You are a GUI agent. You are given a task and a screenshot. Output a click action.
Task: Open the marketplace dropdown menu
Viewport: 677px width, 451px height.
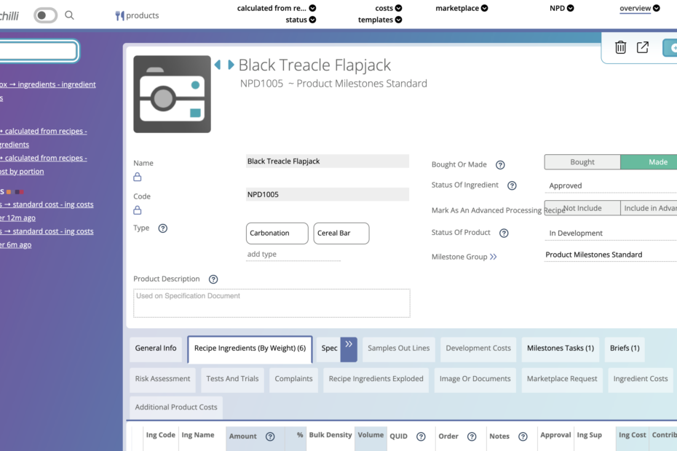(462, 9)
